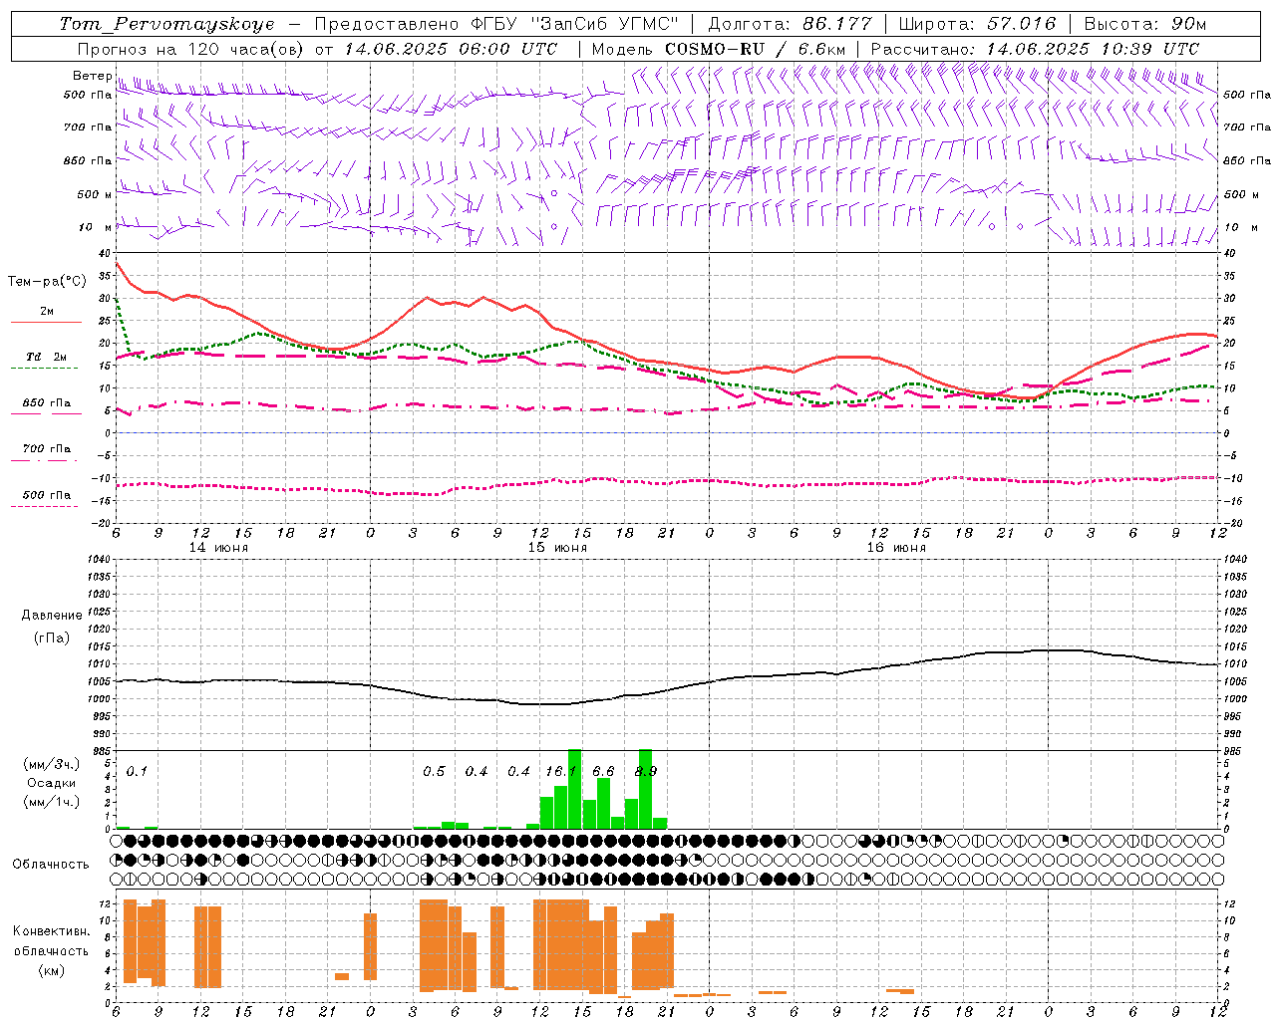Click the Долгота: 86.177 header field
This screenshot has height=1020, width=1276.
click(x=790, y=24)
